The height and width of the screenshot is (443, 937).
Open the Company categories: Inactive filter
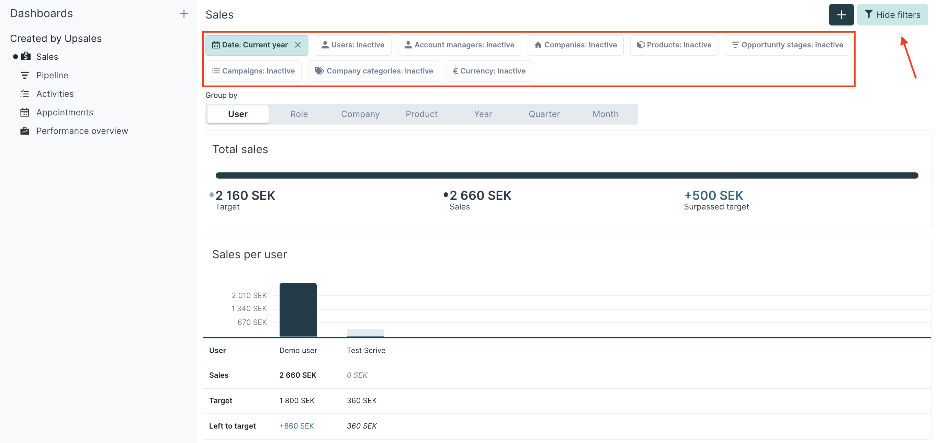click(x=374, y=71)
